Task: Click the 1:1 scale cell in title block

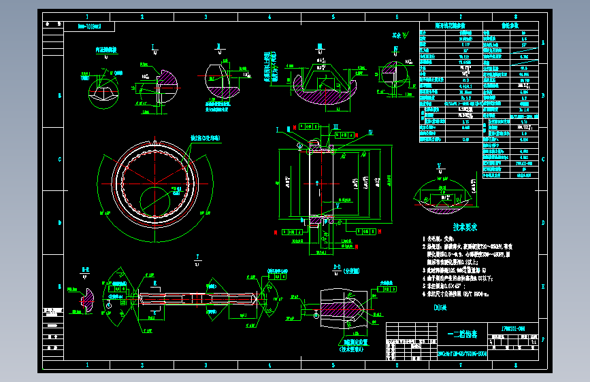Action: tap(534, 343)
